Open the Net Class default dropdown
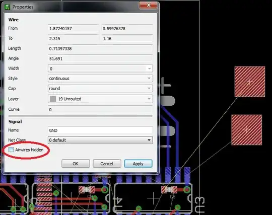 [100, 140]
